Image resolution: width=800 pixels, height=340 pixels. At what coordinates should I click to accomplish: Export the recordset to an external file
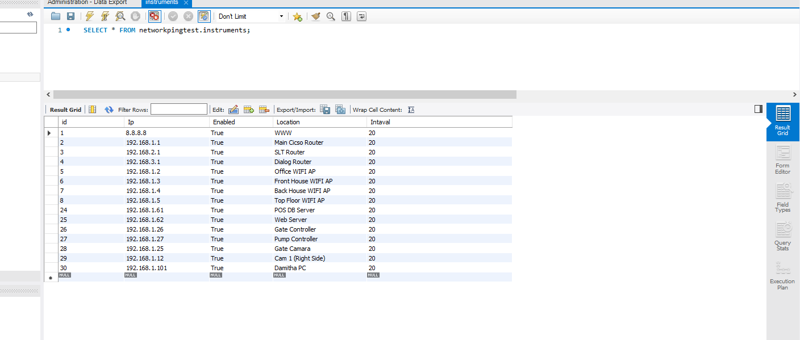pos(325,110)
